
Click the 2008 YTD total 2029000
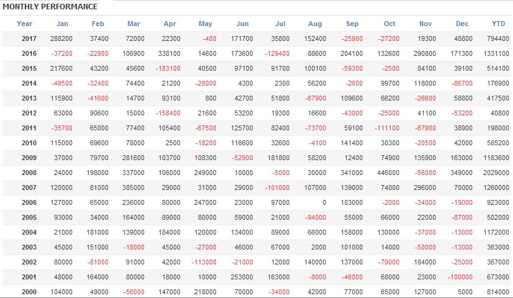tap(496, 173)
